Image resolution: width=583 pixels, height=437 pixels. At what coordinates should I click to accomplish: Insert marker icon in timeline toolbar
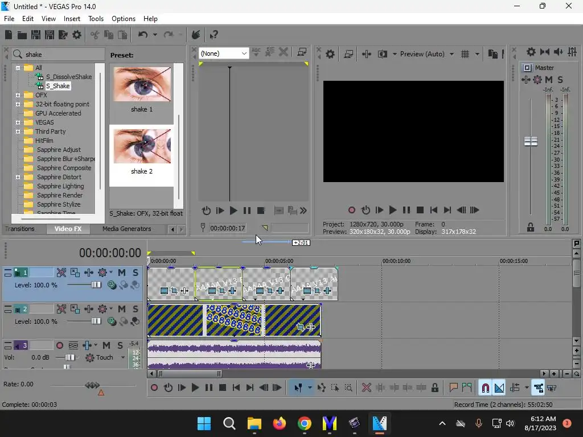coord(453,388)
